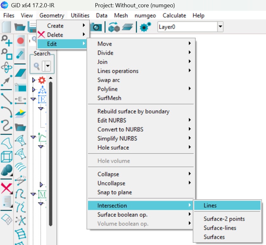Open the Mesh menu

[121, 15]
